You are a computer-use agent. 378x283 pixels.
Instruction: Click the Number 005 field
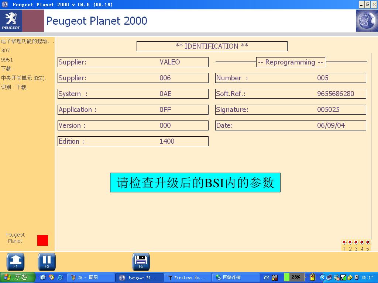(x=291, y=78)
